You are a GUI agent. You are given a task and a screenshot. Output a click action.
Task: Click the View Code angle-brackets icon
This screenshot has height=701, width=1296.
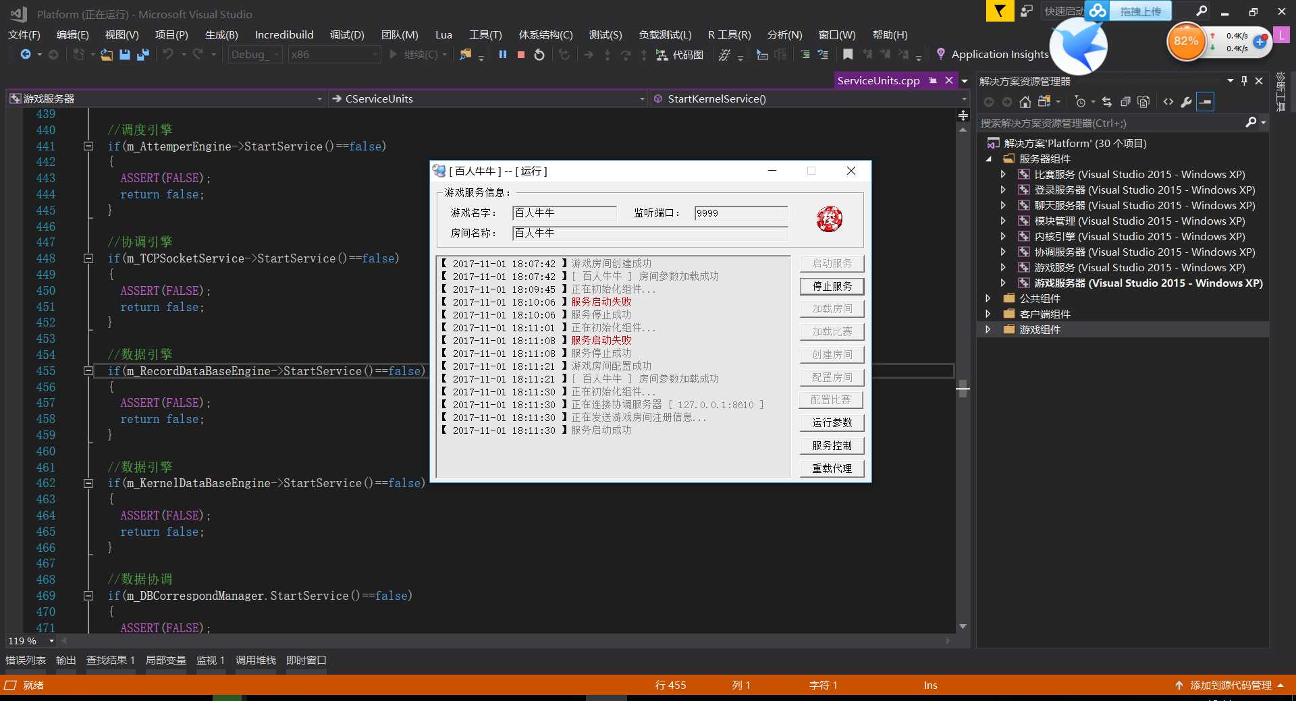click(1168, 102)
